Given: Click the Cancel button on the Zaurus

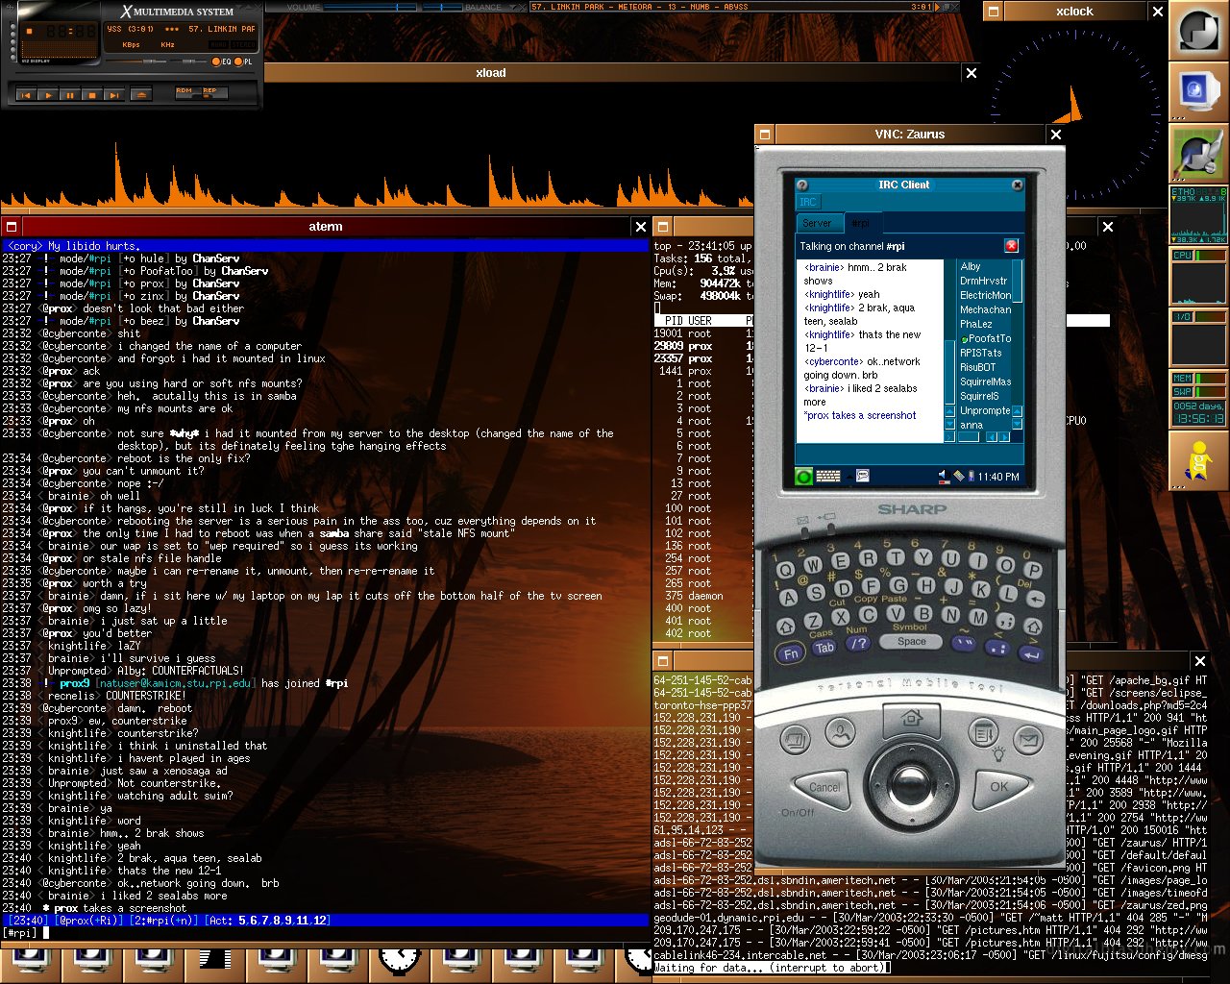Looking at the screenshot, I should (824, 787).
